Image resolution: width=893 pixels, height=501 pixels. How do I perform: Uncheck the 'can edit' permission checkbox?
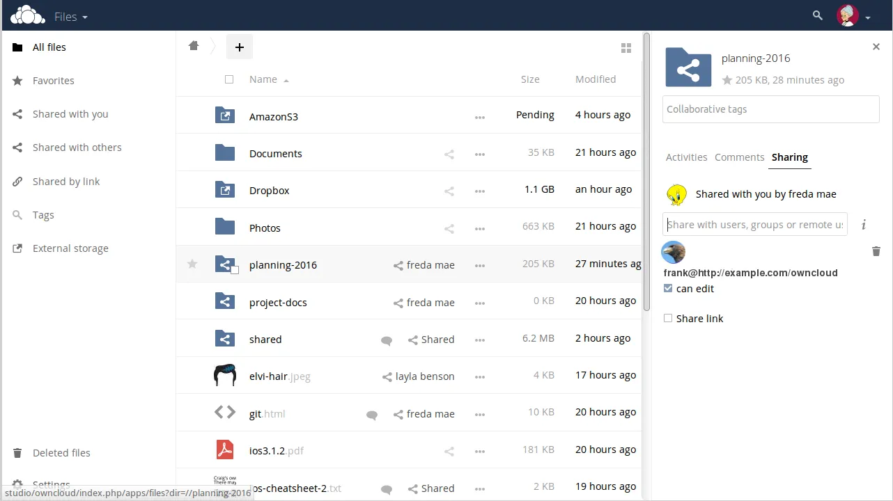[x=668, y=288]
